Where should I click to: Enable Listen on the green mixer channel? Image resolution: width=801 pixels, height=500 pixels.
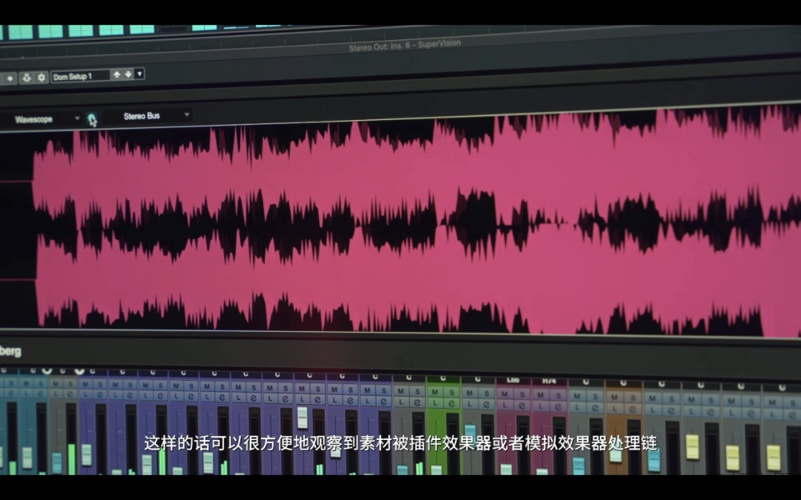click(x=435, y=402)
